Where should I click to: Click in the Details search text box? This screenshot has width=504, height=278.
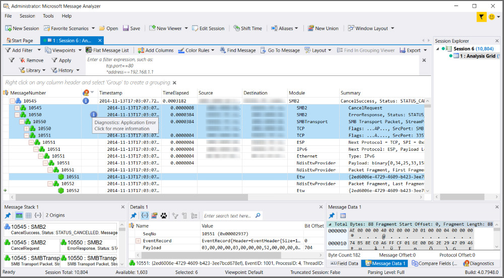228,216
